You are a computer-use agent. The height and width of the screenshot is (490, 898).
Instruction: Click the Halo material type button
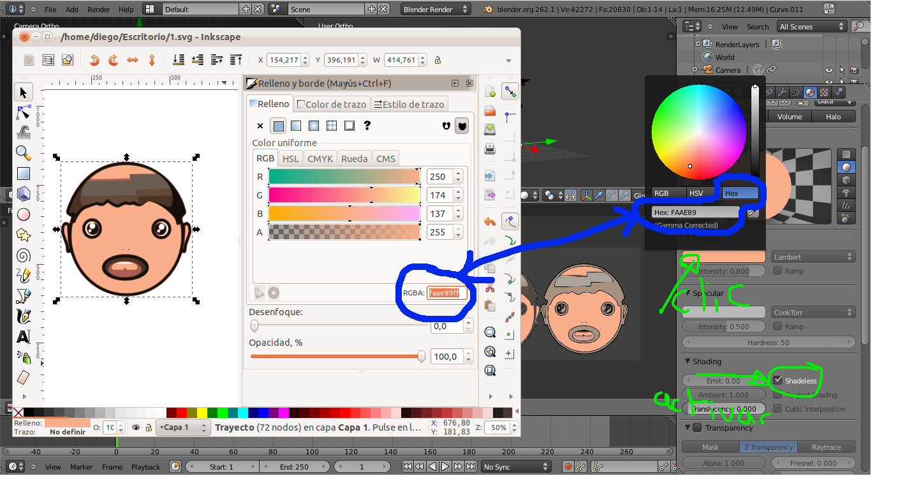pyautogui.click(x=833, y=117)
